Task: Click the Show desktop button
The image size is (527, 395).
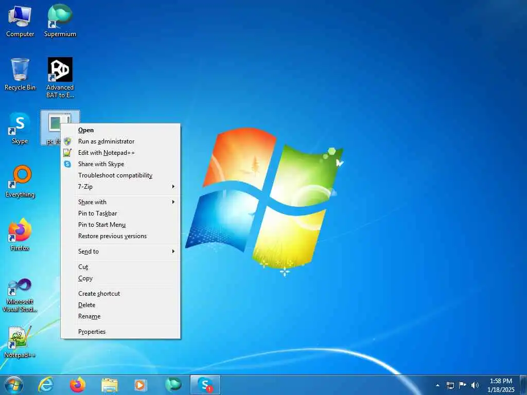Action: pyautogui.click(x=523, y=385)
